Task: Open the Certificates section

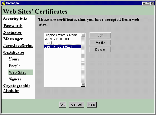Action: coord(14,52)
